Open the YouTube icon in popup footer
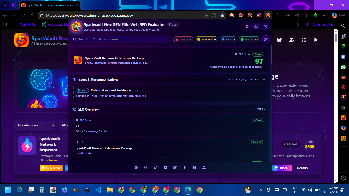Screen dimensions: 349x196 tap(165, 167)
